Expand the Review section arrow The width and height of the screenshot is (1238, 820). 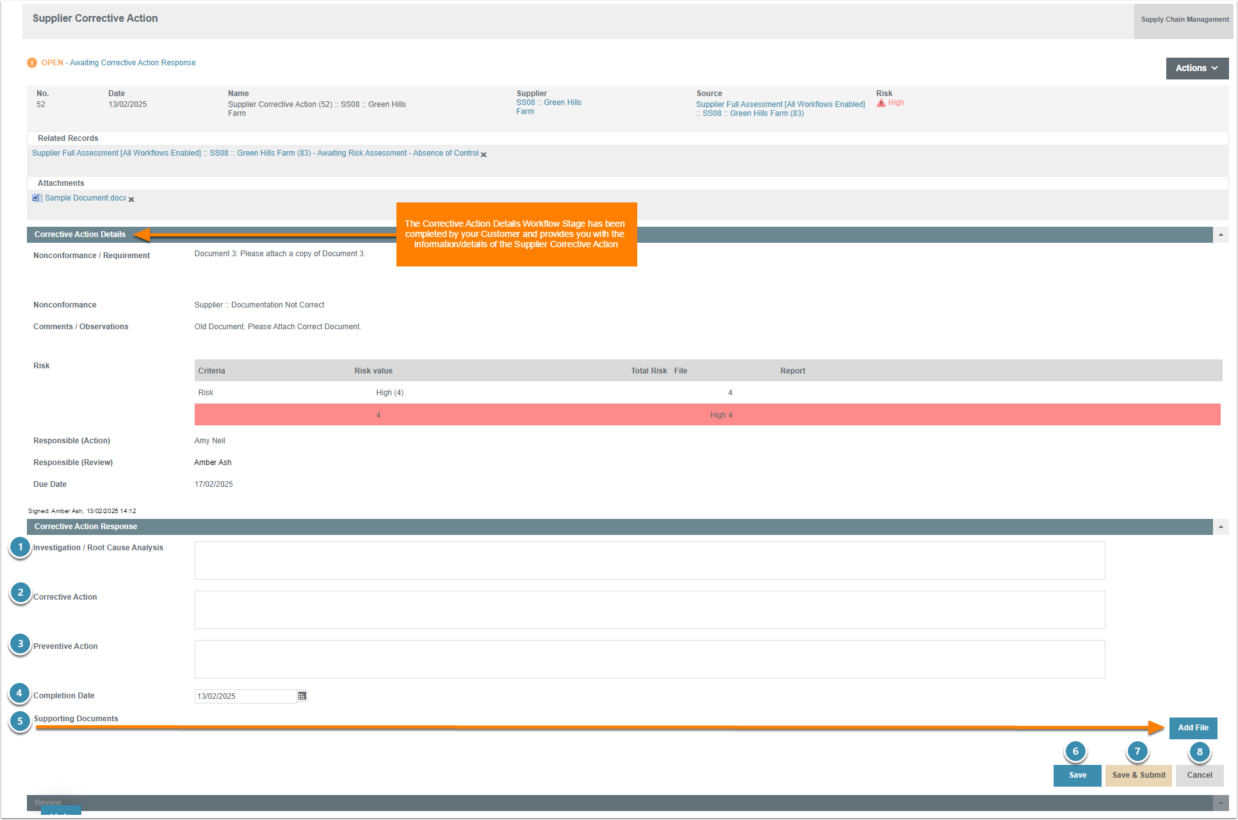click(x=1221, y=803)
